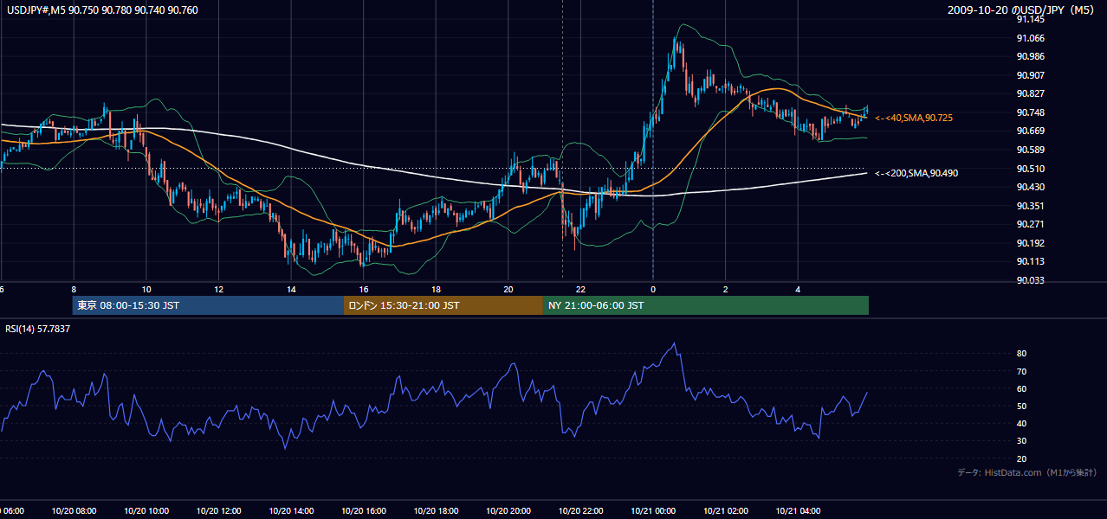Click the 90.827 price axis label
The width and height of the screenshot is (1107, 519).
1030,93
